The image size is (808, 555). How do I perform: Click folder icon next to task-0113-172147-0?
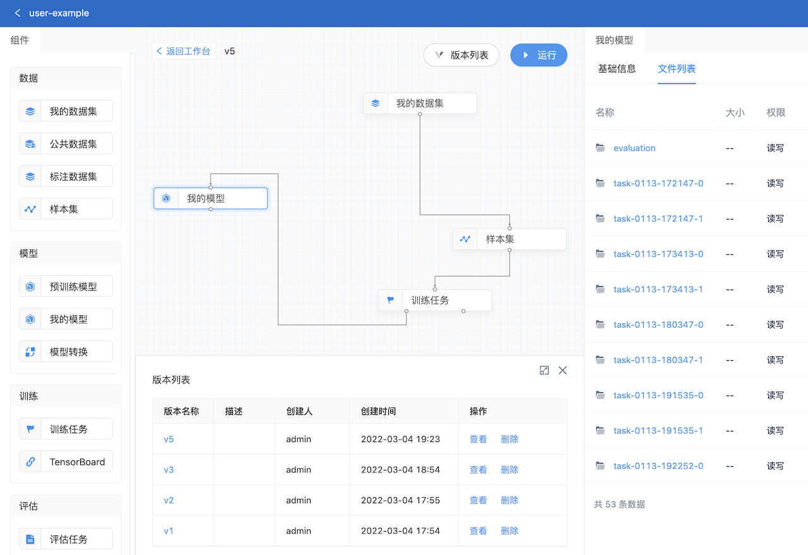tap(600, 183)
